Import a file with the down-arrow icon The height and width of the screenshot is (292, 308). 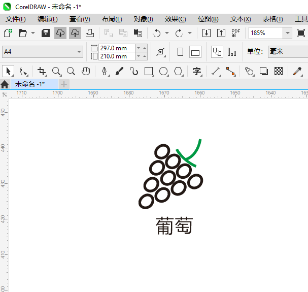[x=207, y=33]
